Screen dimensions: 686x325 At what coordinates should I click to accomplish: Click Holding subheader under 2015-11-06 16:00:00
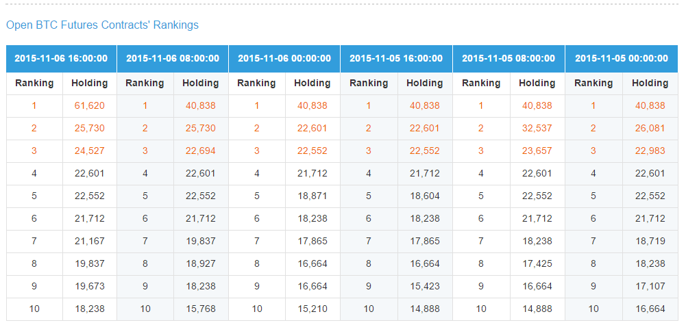click(x=90, y=83)
